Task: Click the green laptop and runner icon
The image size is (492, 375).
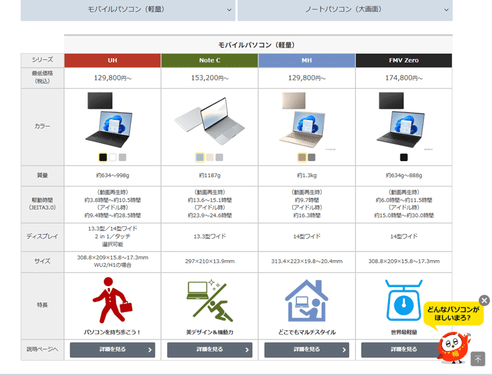Action: click(x=210, y=301)
